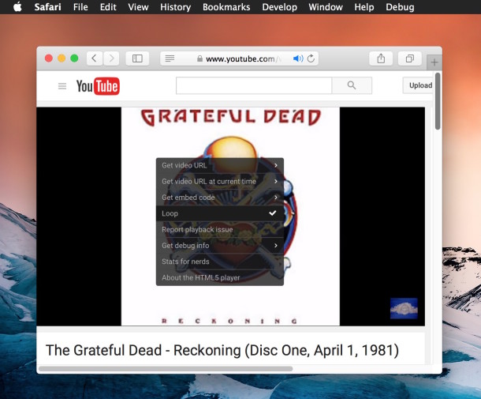Reload the YouTube page
The image size is (481, 399).
pos(311,58)
